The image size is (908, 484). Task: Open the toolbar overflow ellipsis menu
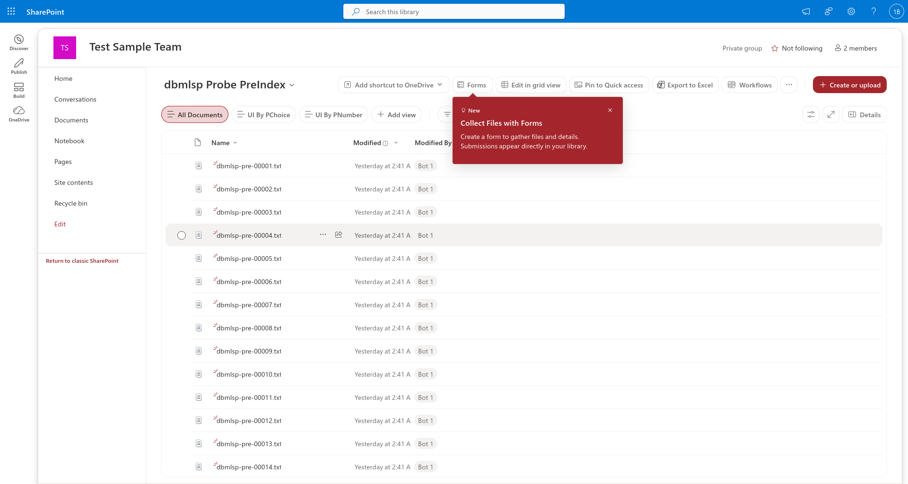pos(789,85)
